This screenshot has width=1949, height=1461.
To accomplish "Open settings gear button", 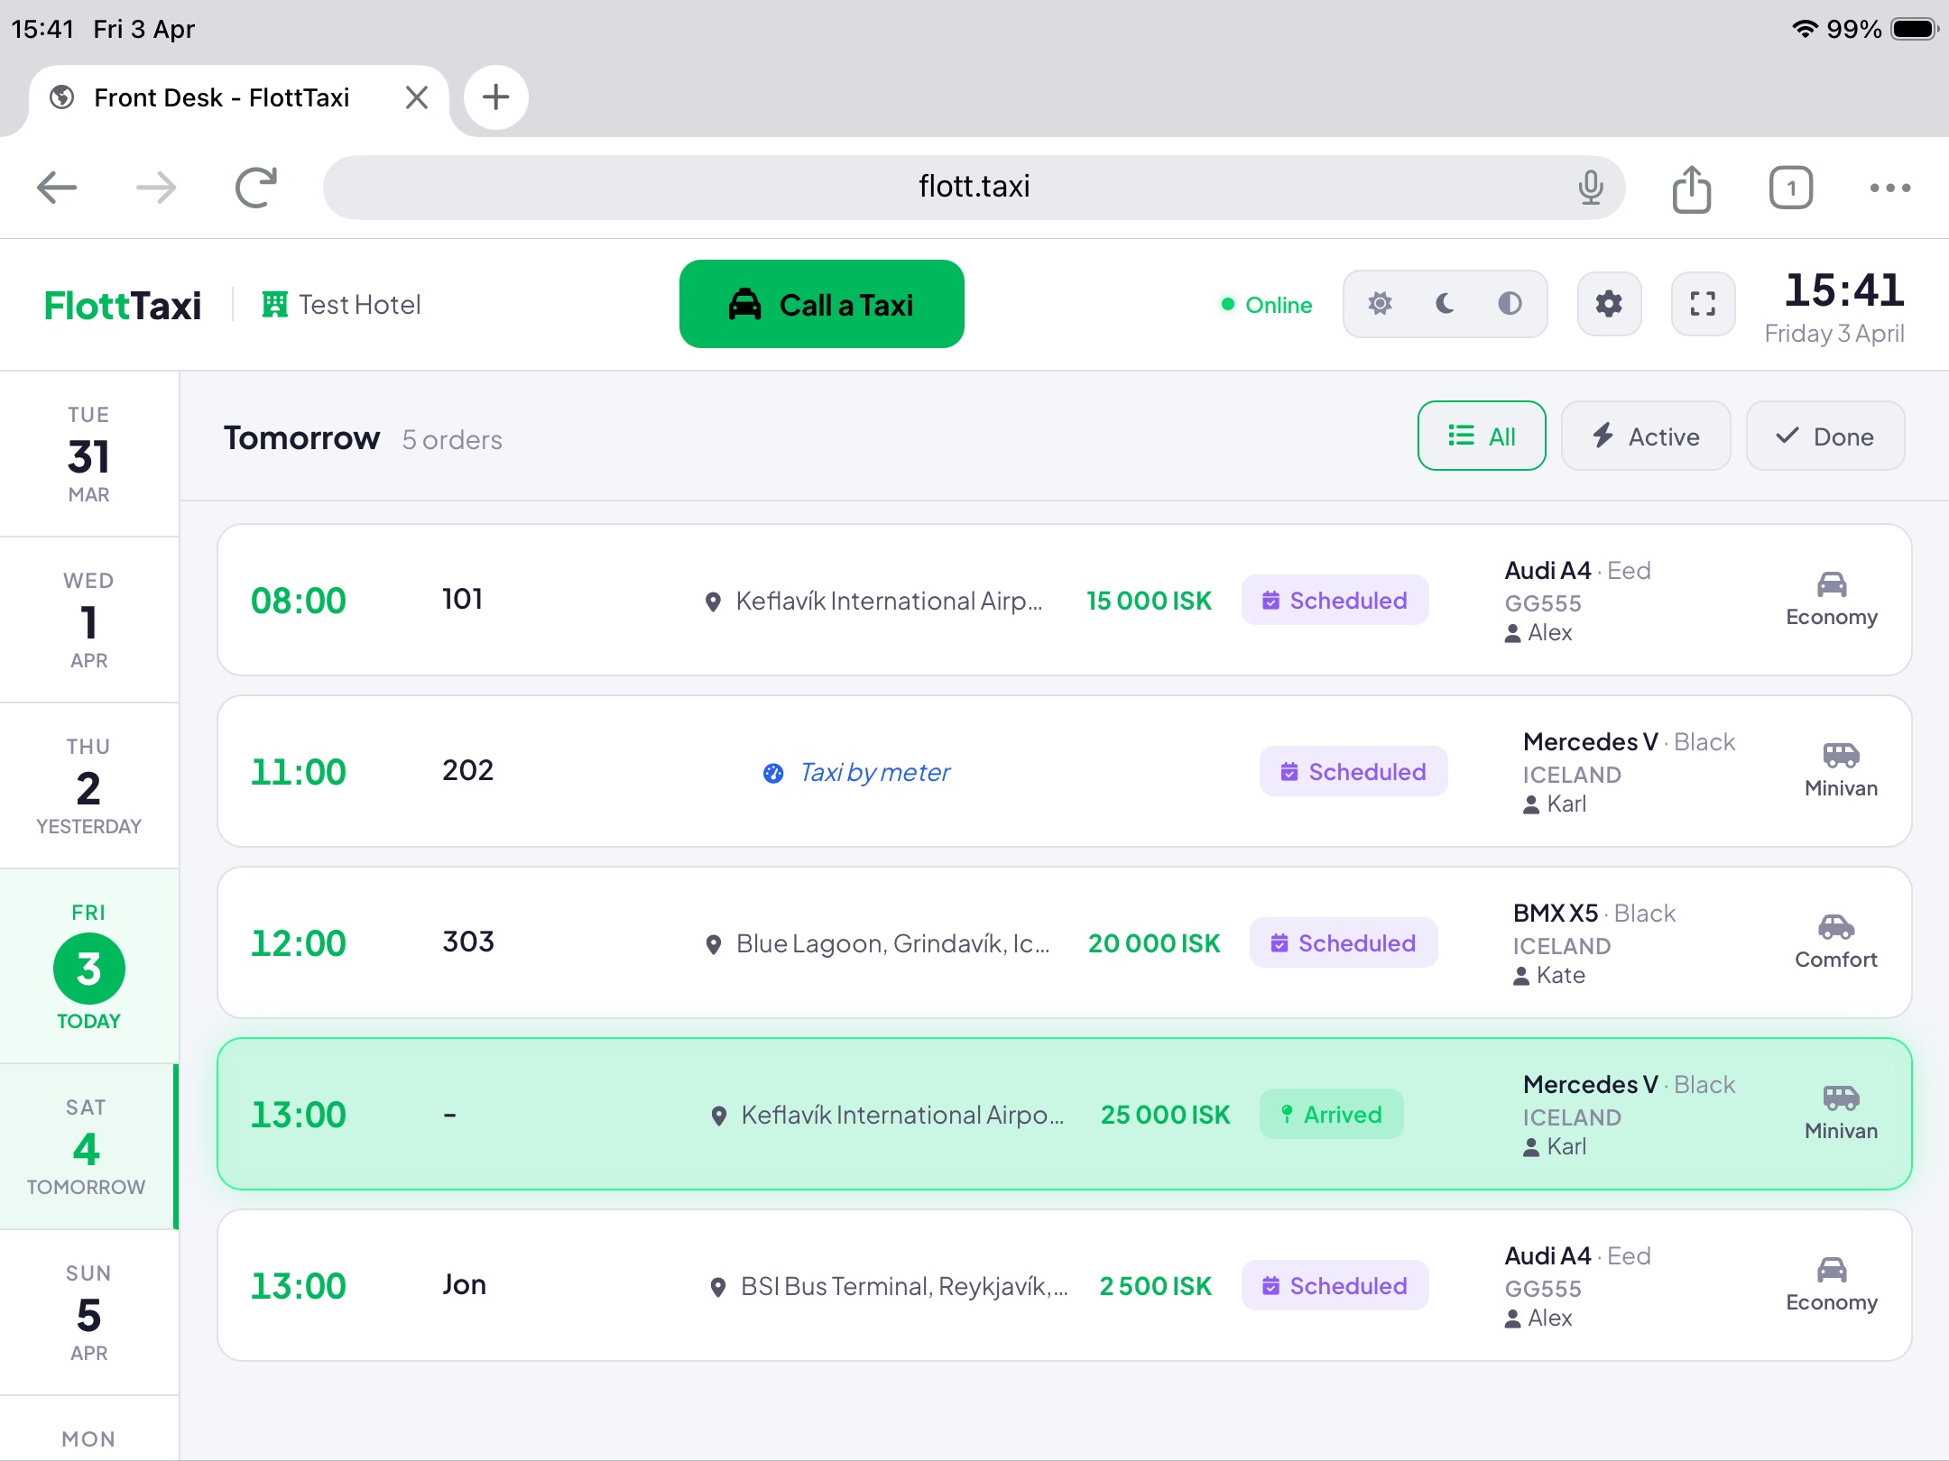I will (x=1609, y=304).
